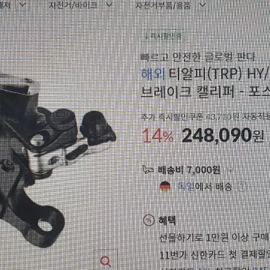This screenshot has width=270, height=270.
Task: Open the seller link 빠르고 안전한 글로벌 판다
Action: click(198, 57)
